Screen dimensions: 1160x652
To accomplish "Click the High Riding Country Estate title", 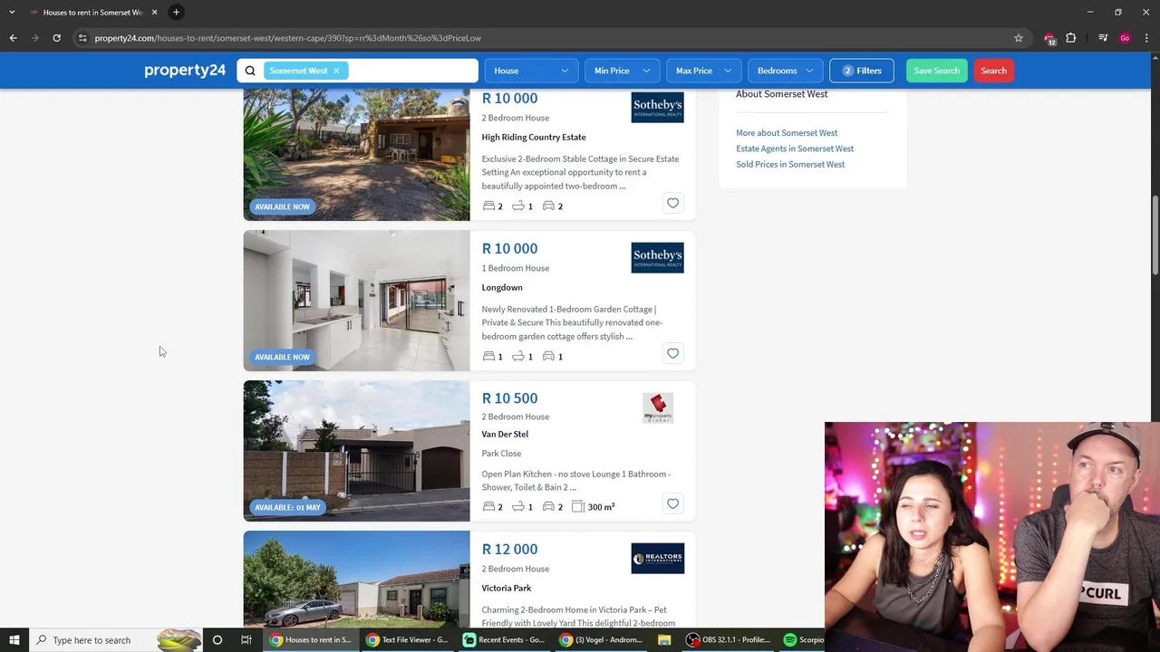I will [x=534, y=137].
